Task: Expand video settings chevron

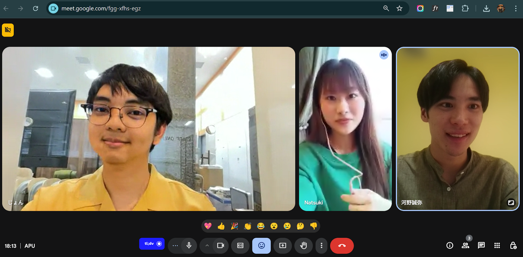Action: pyautogui.click(x=207, y=245)
